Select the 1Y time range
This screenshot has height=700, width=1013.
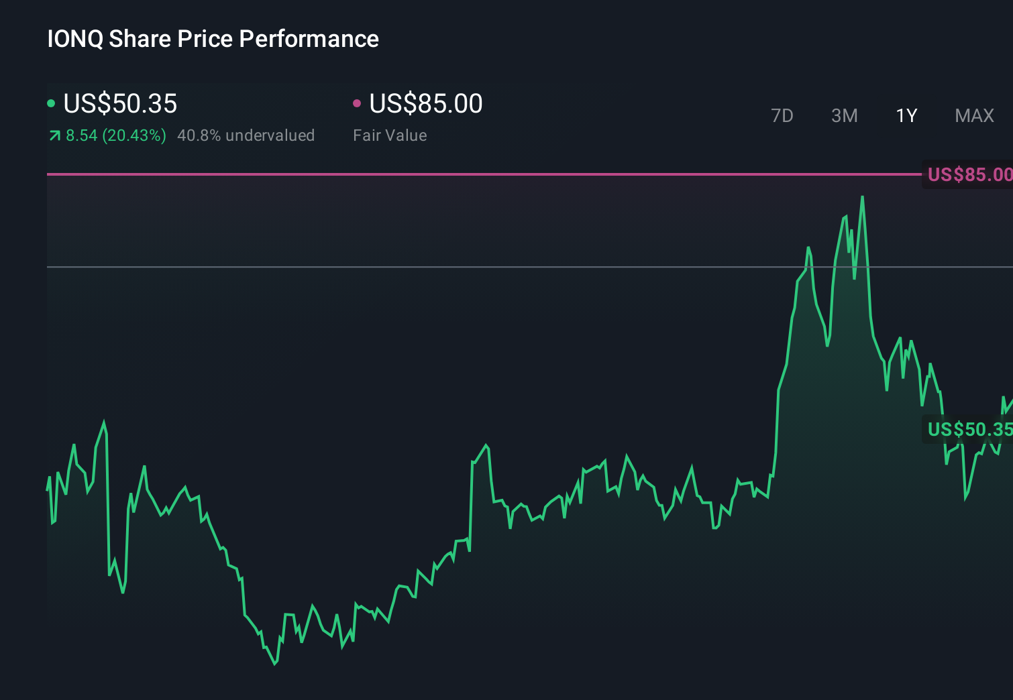pos(906,115)
